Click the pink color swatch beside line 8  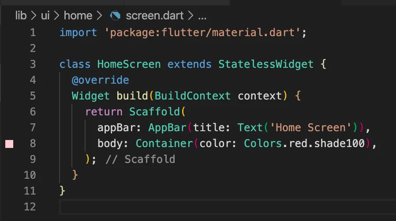point(9,144)
